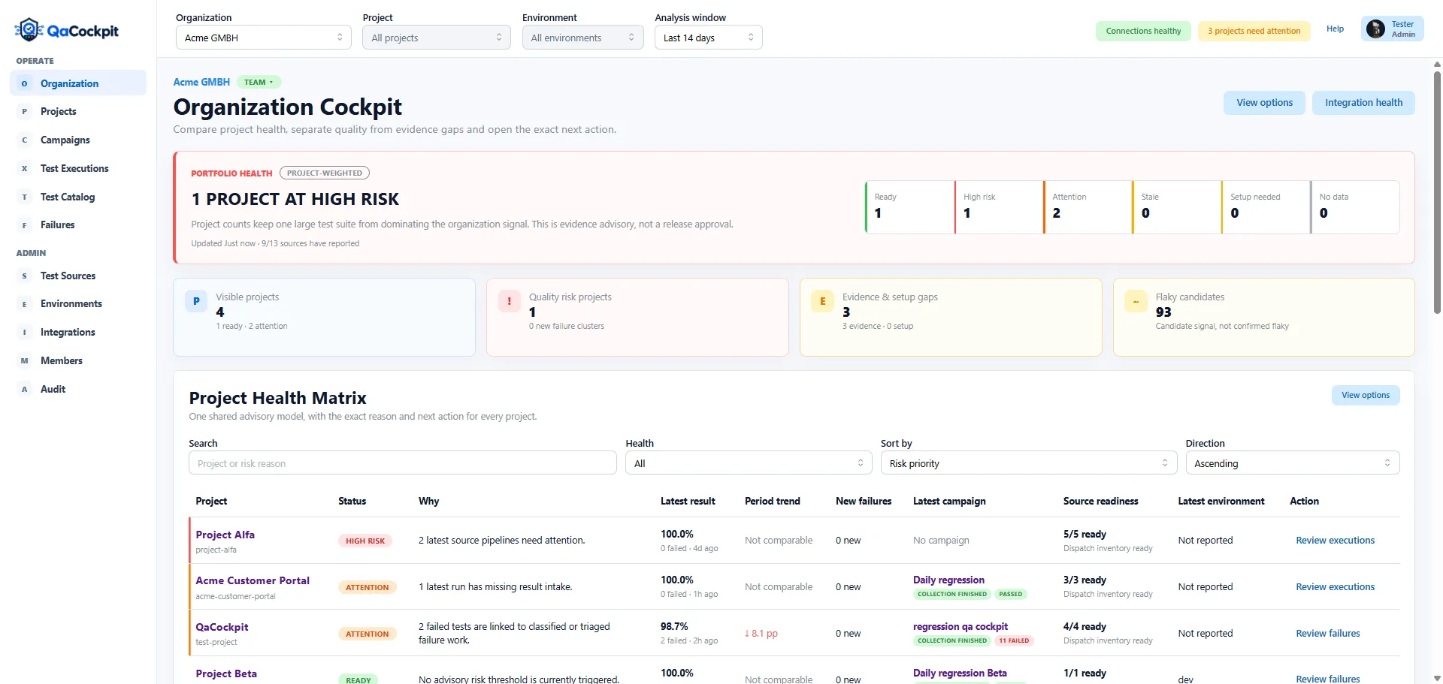The image size is (1443, 684).
Task: Click the Audit A icon
Action: 24,389
